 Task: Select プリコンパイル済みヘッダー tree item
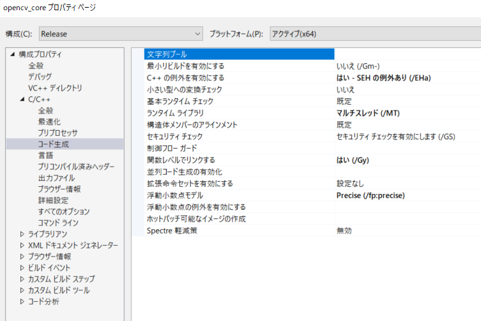(x=76, y=167)
